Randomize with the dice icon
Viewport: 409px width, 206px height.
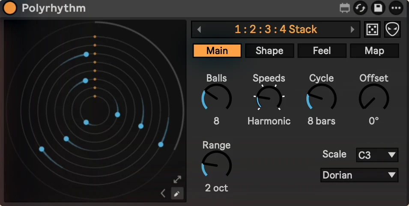(x=372, y=30)
